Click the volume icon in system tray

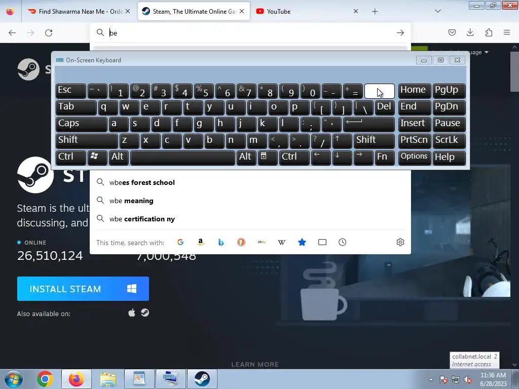coord(468,380)
